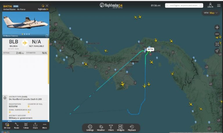Open the Settings gear in bottom toolbar
Screen dimensions: 223x133
(90, 128)
